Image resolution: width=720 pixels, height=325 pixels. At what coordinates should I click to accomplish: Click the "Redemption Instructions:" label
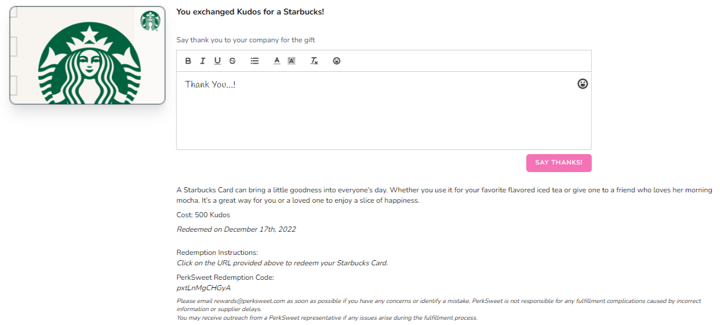point(217,253)
